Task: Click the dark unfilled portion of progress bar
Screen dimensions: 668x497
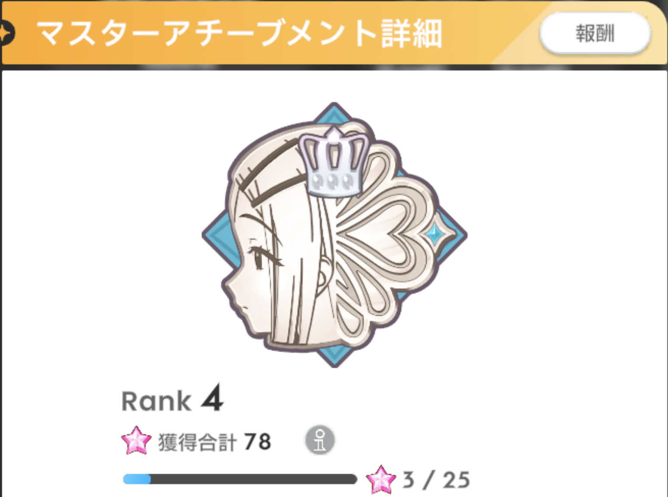Action: point(254,480)
